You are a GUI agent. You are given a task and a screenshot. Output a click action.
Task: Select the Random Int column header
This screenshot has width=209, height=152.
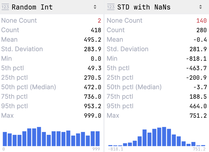coord(32,7)
